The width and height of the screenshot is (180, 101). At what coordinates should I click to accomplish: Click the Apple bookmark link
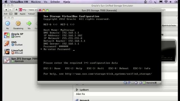pyautogui.click(x=22, y=14)
